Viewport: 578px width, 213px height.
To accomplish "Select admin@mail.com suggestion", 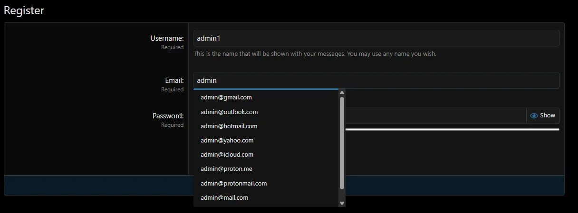I will [x=266, y=198].
